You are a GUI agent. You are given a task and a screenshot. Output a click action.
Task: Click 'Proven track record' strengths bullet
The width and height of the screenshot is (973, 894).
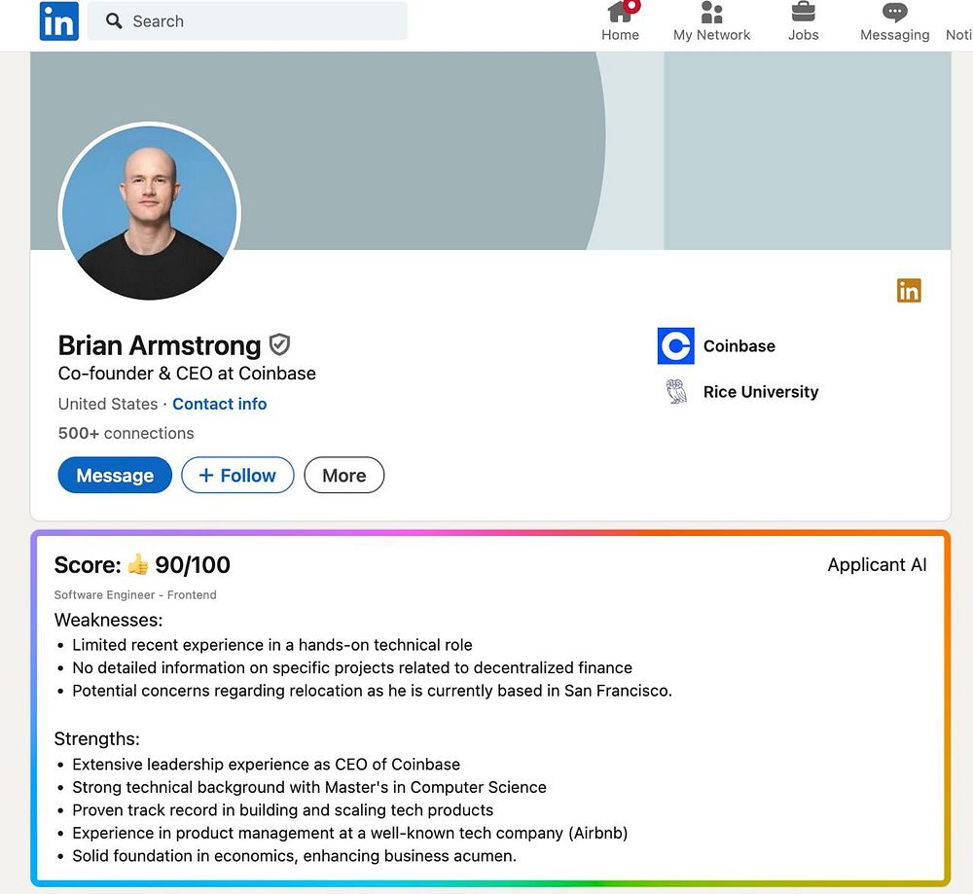tap(282, 810)
